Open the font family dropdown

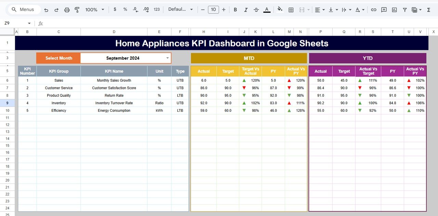pyautogui.click(x=180, y=9)
